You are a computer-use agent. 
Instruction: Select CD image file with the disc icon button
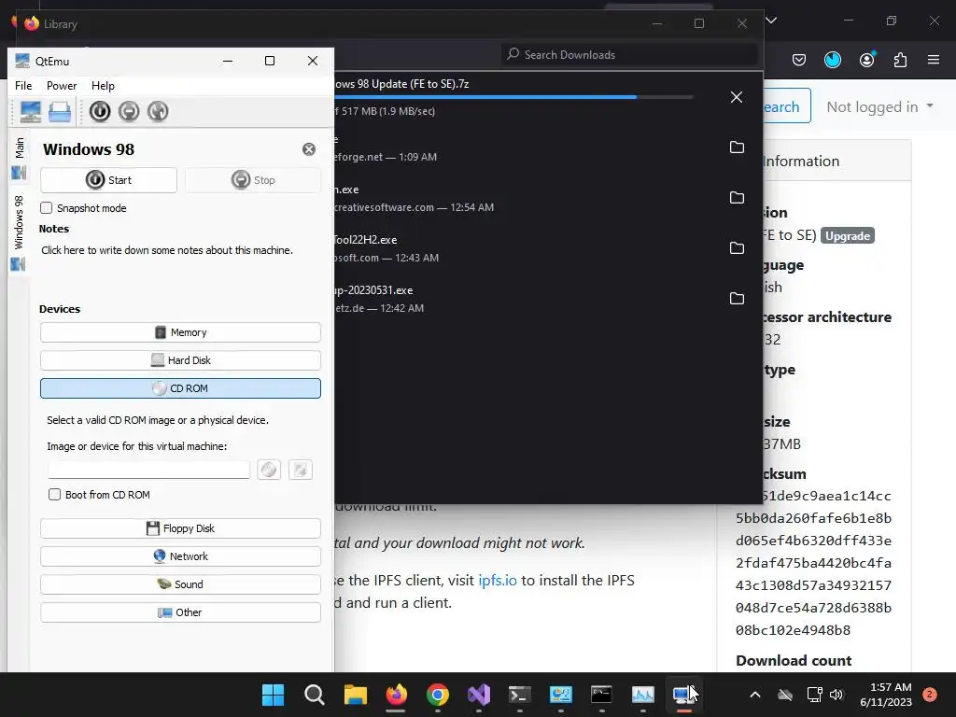(x=269, y=470)
